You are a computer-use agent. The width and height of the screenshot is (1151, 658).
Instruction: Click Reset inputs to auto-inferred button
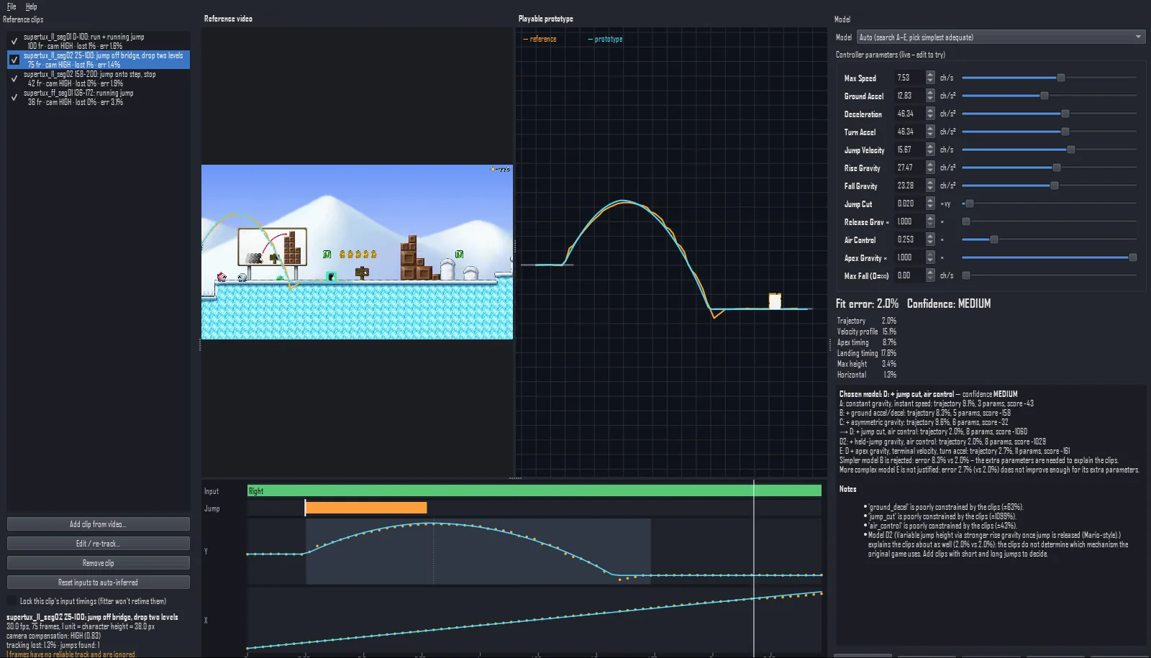(x=99, y=582)
